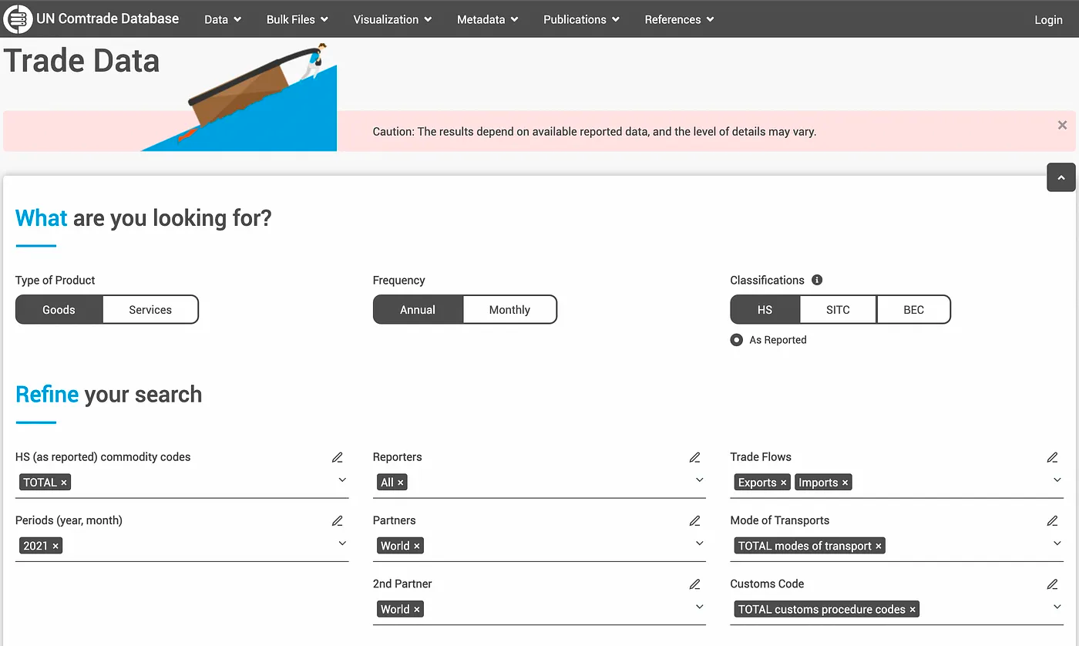Open the Mode of Transports dropdown
The width and height of the screenshot is (1079, 646).
coord(1057,543)
